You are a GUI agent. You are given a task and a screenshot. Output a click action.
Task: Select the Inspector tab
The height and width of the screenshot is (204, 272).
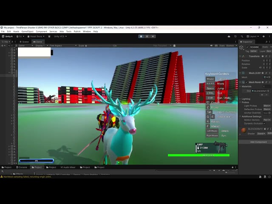pyautogui.click(x=246, y=42)
